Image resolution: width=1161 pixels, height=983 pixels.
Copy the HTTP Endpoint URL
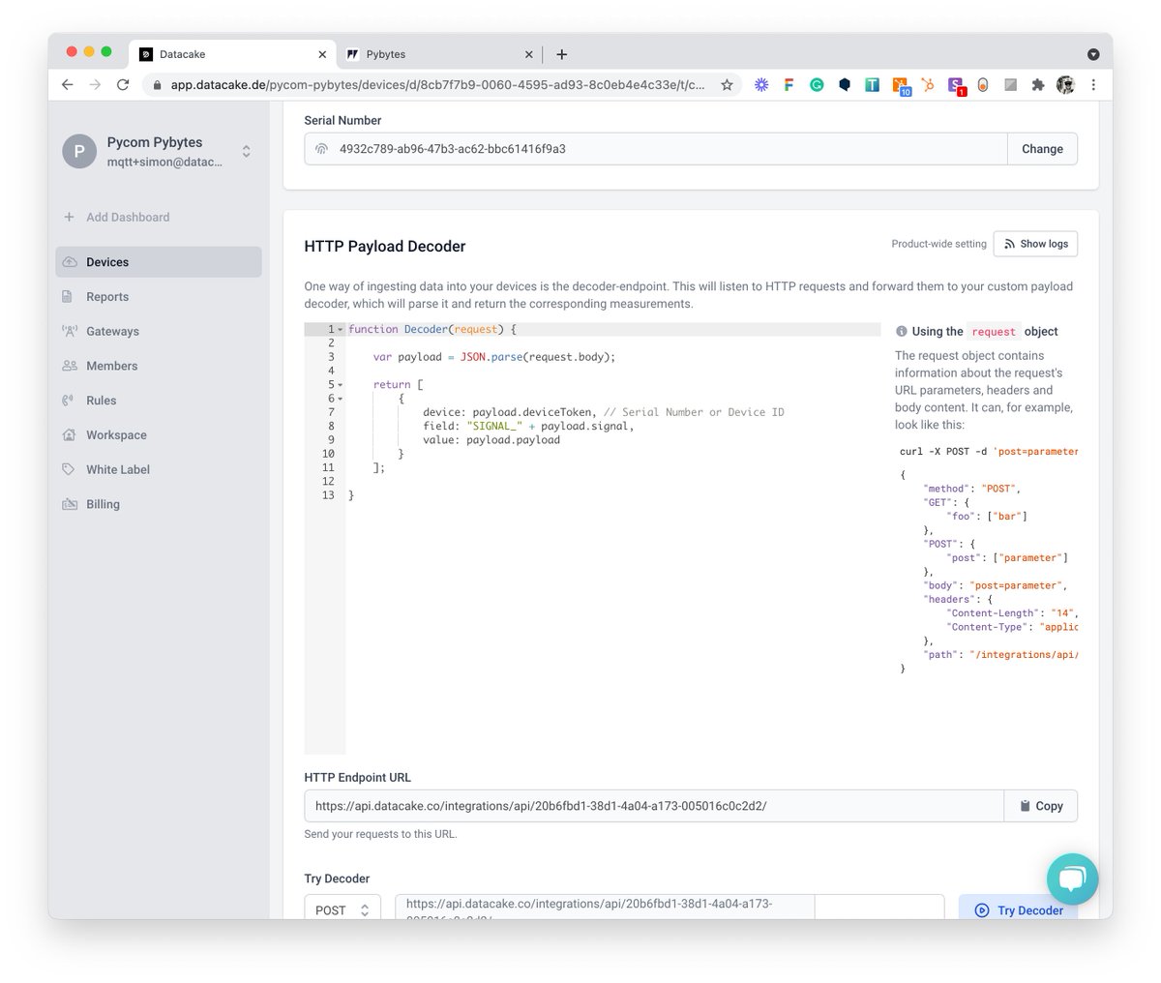pos(1039,805)
